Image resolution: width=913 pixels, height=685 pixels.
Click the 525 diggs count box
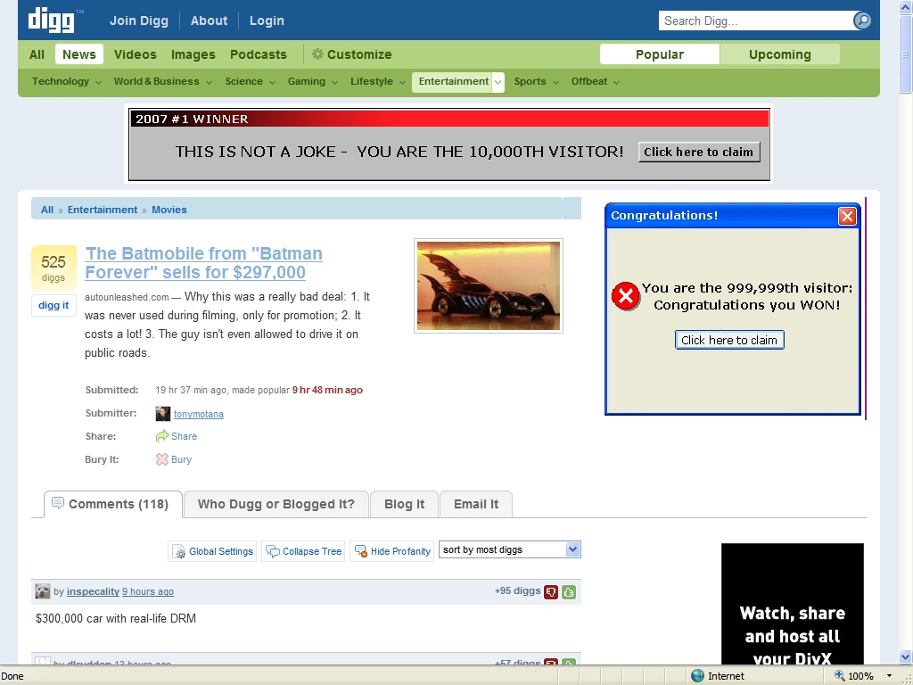(53, 268)
